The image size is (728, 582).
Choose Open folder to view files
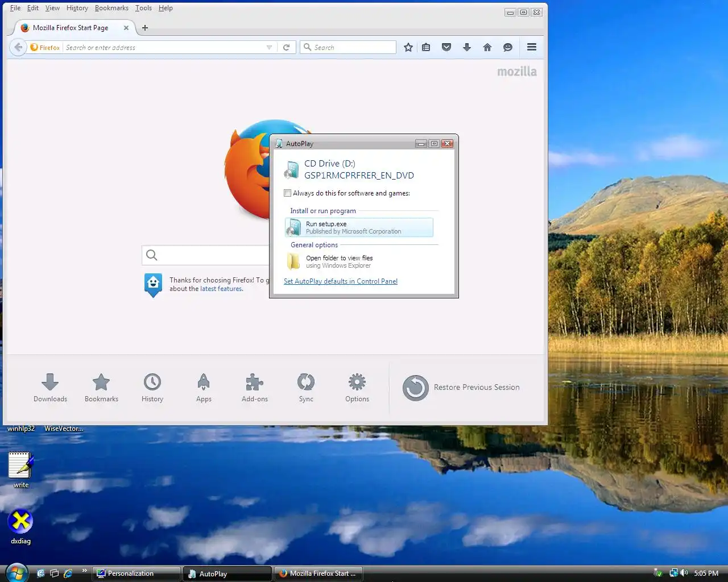359,261
